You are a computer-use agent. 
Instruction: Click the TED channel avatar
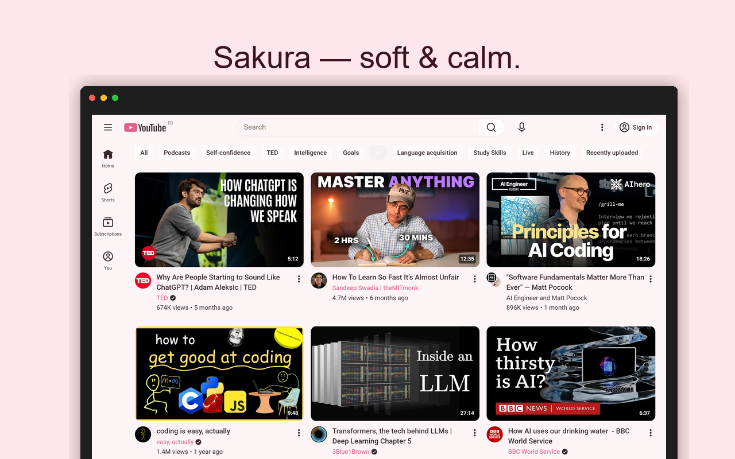click(143, 281)
